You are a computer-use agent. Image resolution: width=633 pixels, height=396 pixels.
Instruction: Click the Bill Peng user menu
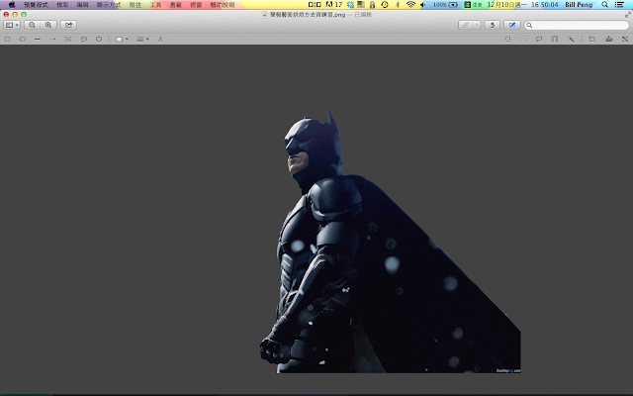579,5
